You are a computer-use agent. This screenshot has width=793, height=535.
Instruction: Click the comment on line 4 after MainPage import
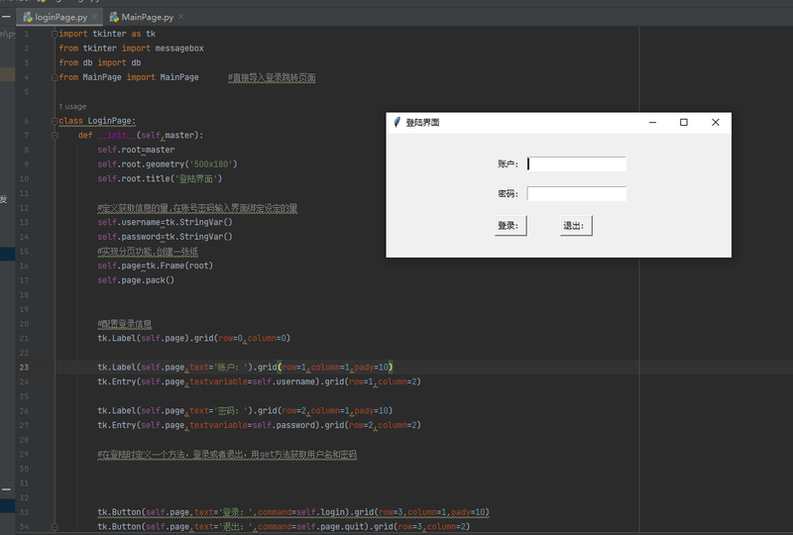tap(272, 78)
